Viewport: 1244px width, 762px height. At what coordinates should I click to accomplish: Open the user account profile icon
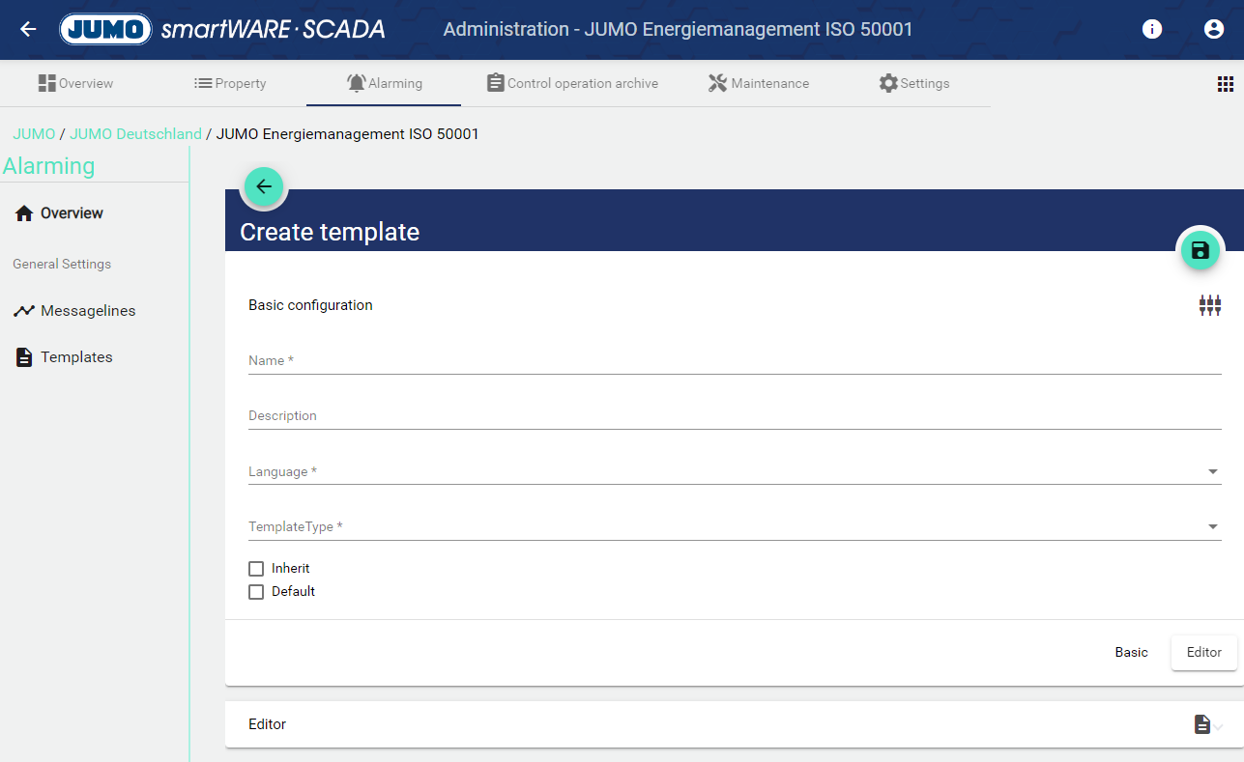coord(1213,29)
